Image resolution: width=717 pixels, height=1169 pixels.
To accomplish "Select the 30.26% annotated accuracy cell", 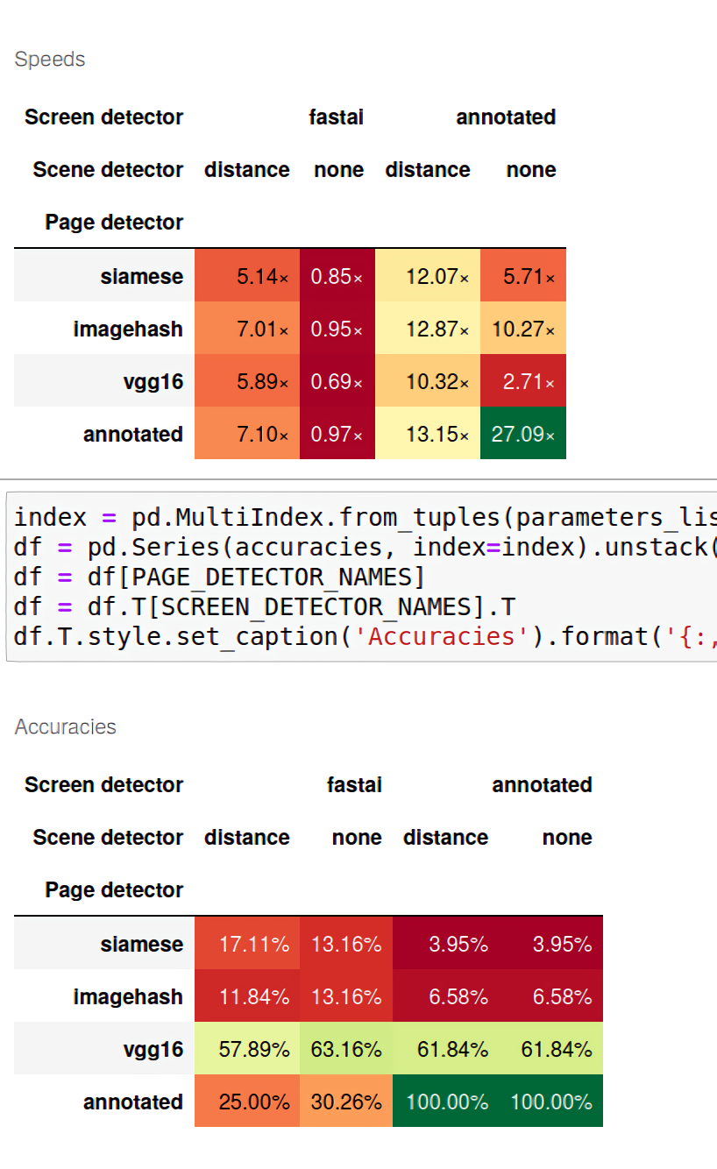I will (346, 1101).
